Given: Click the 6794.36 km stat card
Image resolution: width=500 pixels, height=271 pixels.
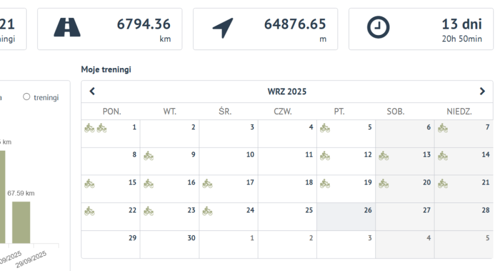Looking at the screenshot, I should pos(109,29).
